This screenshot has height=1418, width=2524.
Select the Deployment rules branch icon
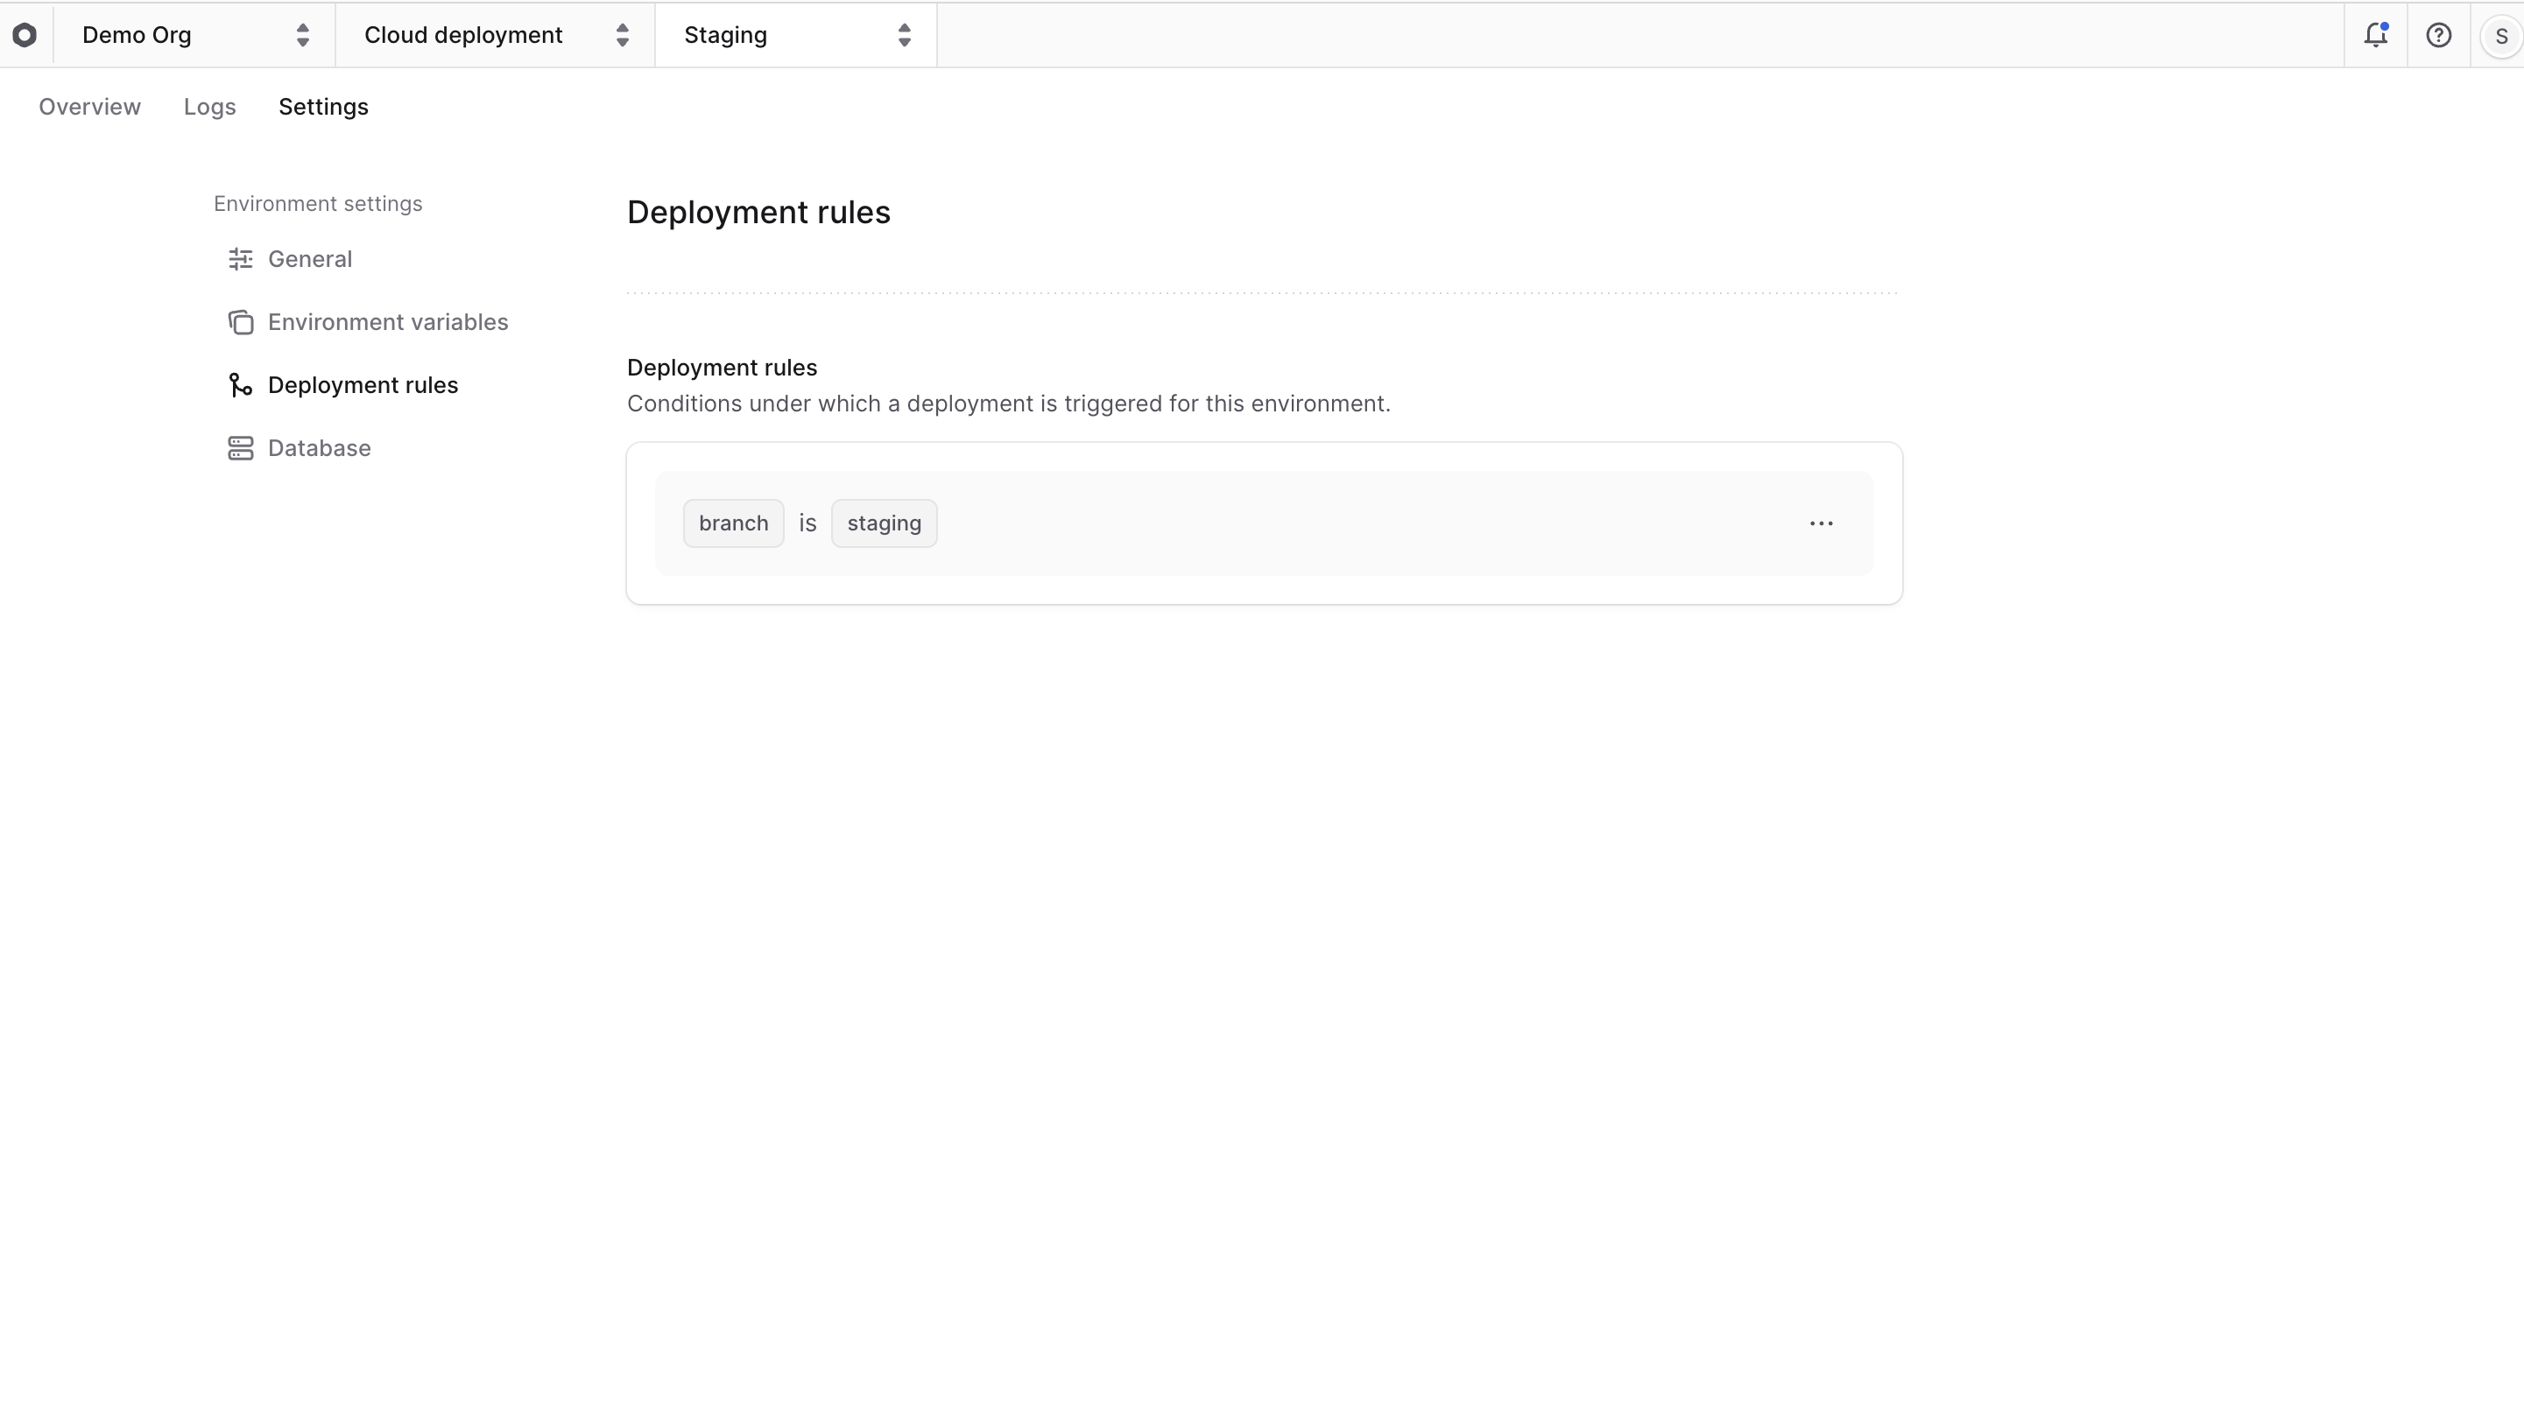click(241, 385)
